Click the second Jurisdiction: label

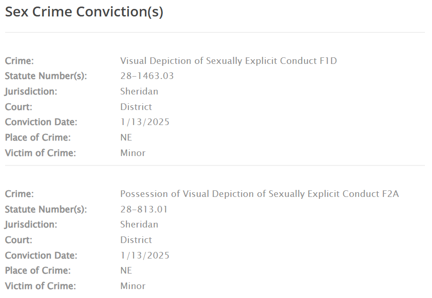coord(31,225)
